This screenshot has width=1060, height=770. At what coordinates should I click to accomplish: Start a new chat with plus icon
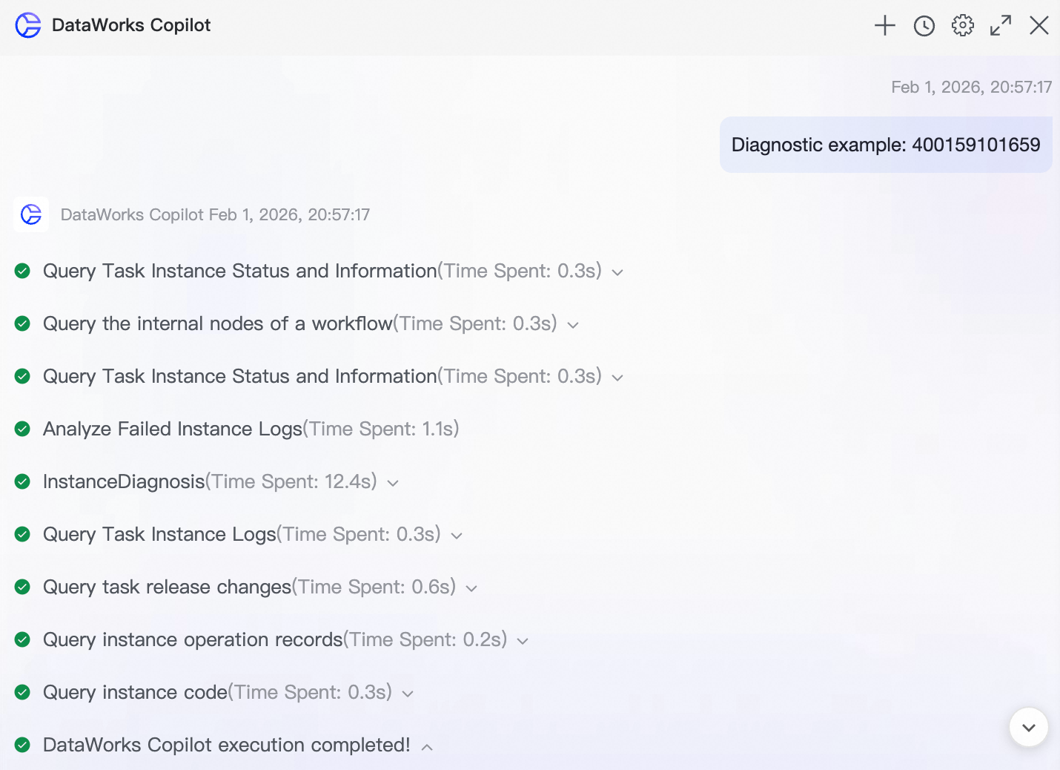pos(885,26)
